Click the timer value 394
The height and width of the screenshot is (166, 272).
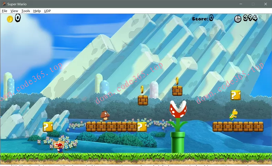pos(250,18)
